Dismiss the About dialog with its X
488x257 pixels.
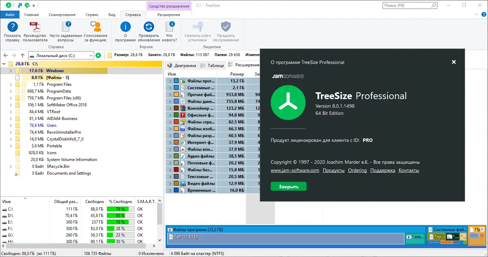tap(454, 62)
